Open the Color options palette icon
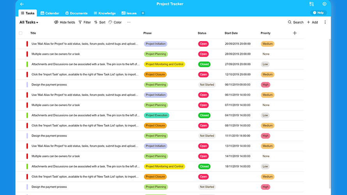 click(x=110, y=22)
